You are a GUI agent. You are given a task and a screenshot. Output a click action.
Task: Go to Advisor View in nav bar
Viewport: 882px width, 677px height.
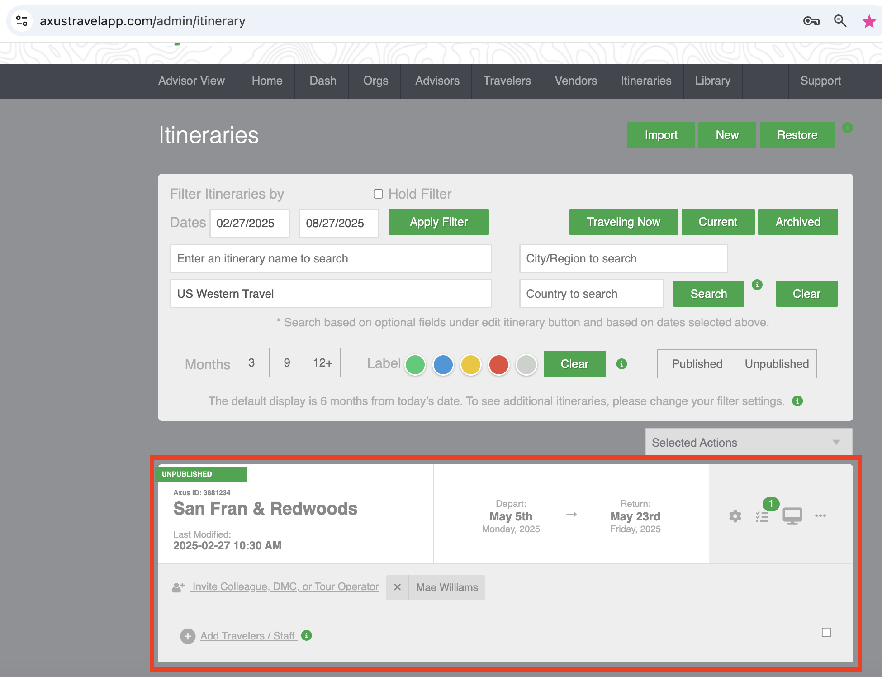click(x=191, y=81)
